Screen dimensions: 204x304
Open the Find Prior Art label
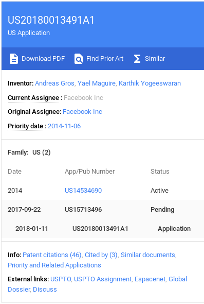click(x=105, y=59)
